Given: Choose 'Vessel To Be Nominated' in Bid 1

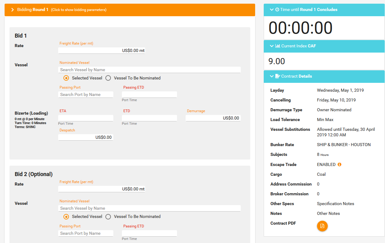Looking at the screenshot, I should click(x=108, y=78).
